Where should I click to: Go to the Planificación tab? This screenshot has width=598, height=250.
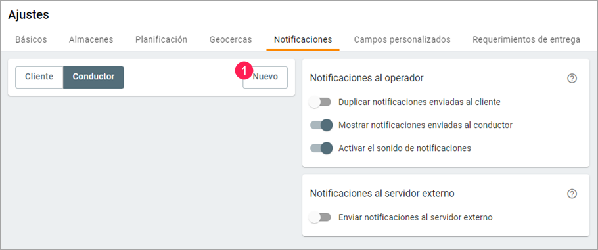(x=161, y=39)
